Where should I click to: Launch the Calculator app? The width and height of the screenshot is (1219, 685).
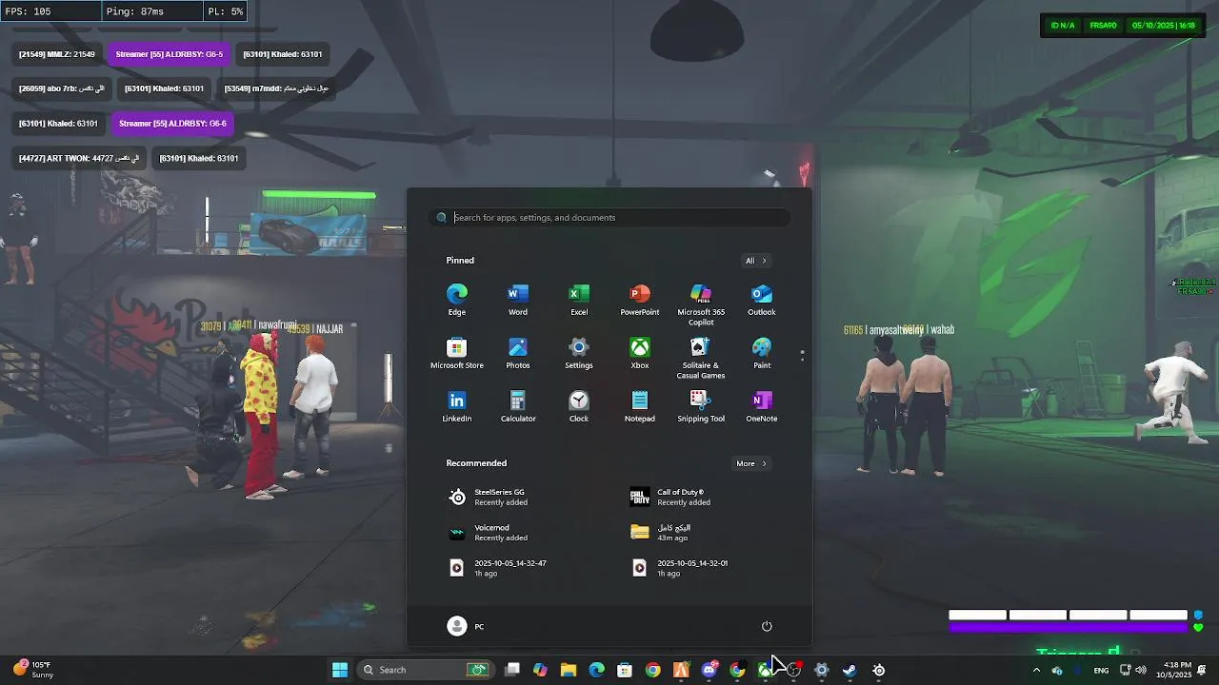[518, 406]
